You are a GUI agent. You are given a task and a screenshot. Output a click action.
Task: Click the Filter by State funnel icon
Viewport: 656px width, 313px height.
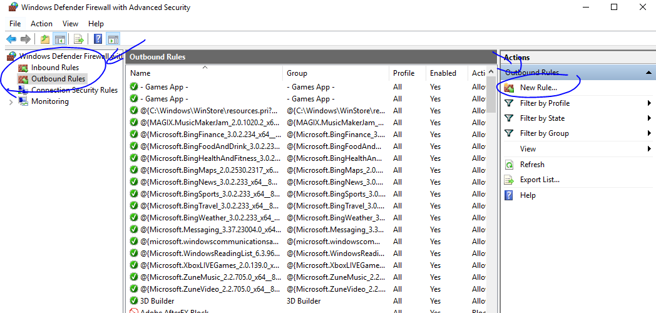click(509, 118)
